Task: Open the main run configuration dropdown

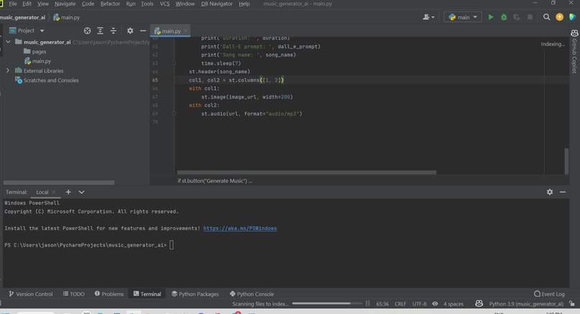Action: 463,17
